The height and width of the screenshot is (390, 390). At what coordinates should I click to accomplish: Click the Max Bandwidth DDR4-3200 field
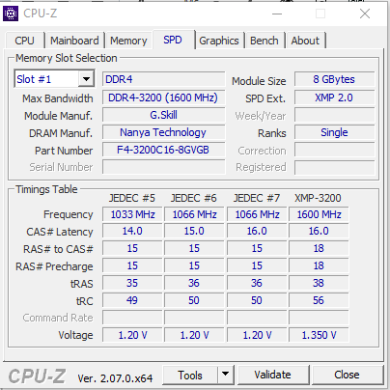[163, 97]
